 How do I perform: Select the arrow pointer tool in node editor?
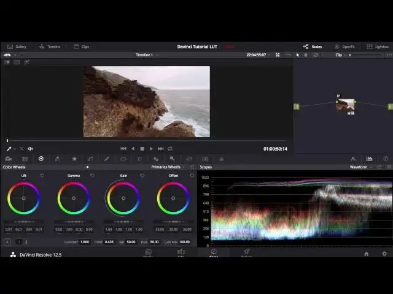297,55
